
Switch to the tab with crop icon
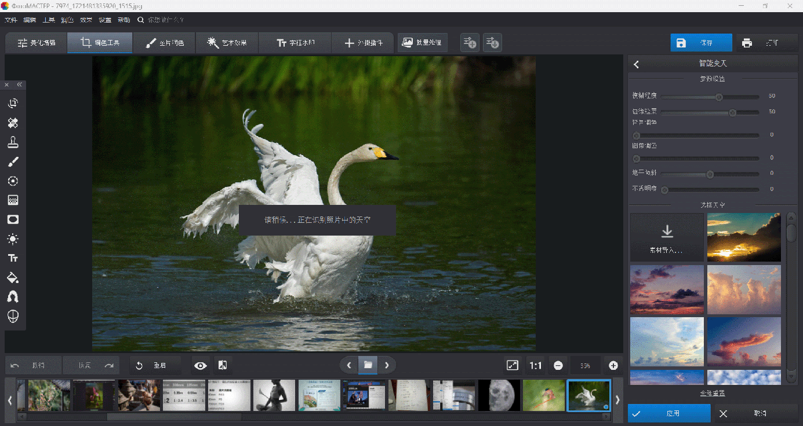point(100,43)
